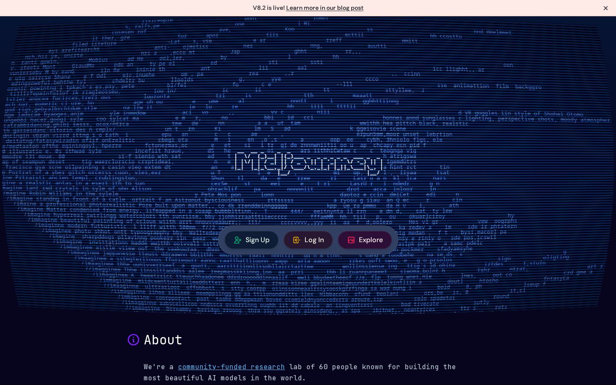
Task: Click the line 'most beautiful AI models in the world.'
Action: 225,378
